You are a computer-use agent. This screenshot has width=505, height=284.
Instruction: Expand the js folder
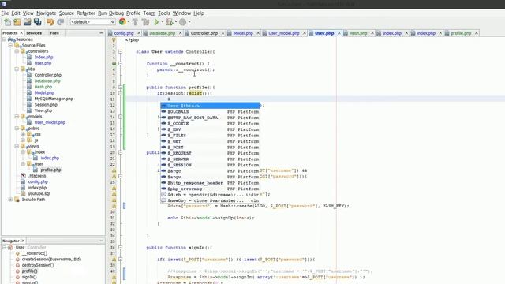pos(23,140)
